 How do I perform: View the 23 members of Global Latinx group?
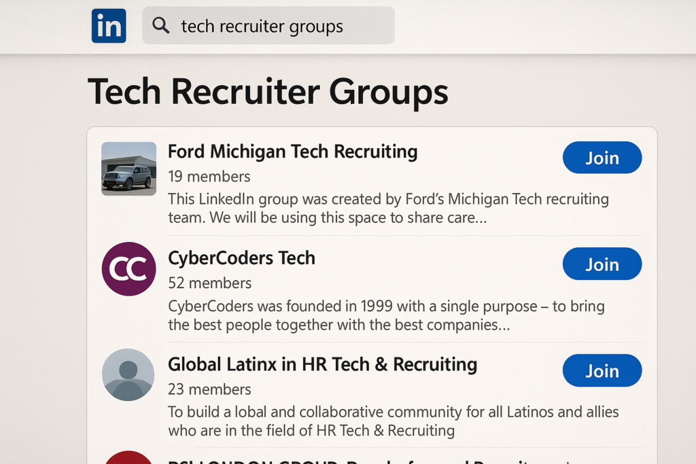(x=209, y=389)
